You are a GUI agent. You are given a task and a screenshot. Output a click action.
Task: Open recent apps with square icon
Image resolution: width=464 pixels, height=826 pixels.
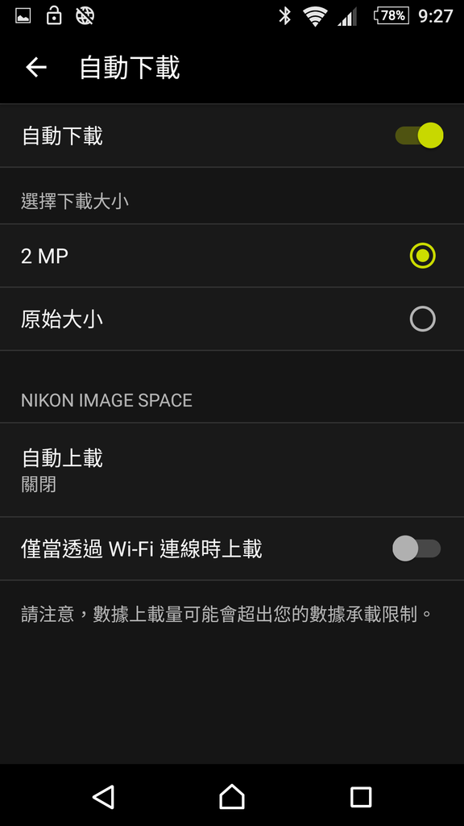[x=361, y=797]
